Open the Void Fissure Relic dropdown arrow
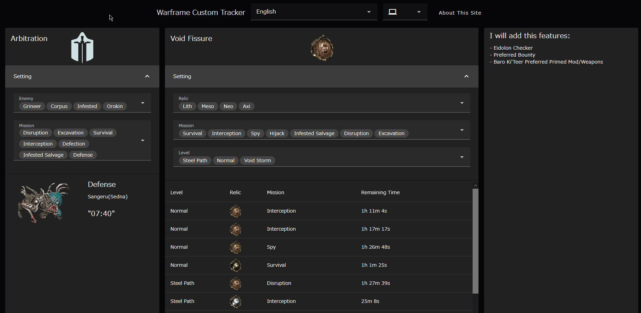 pos(462,103)
